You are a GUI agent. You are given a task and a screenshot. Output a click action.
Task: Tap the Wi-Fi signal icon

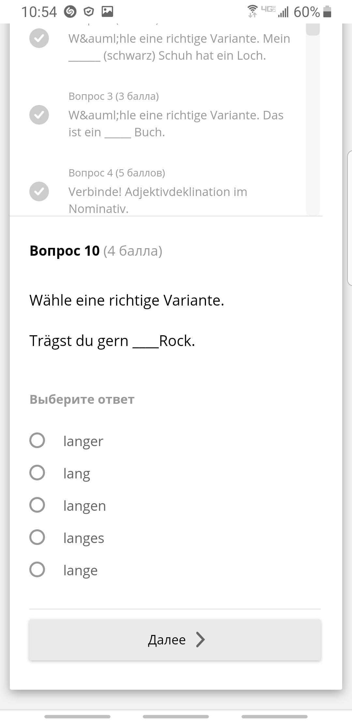click(252, 11)
